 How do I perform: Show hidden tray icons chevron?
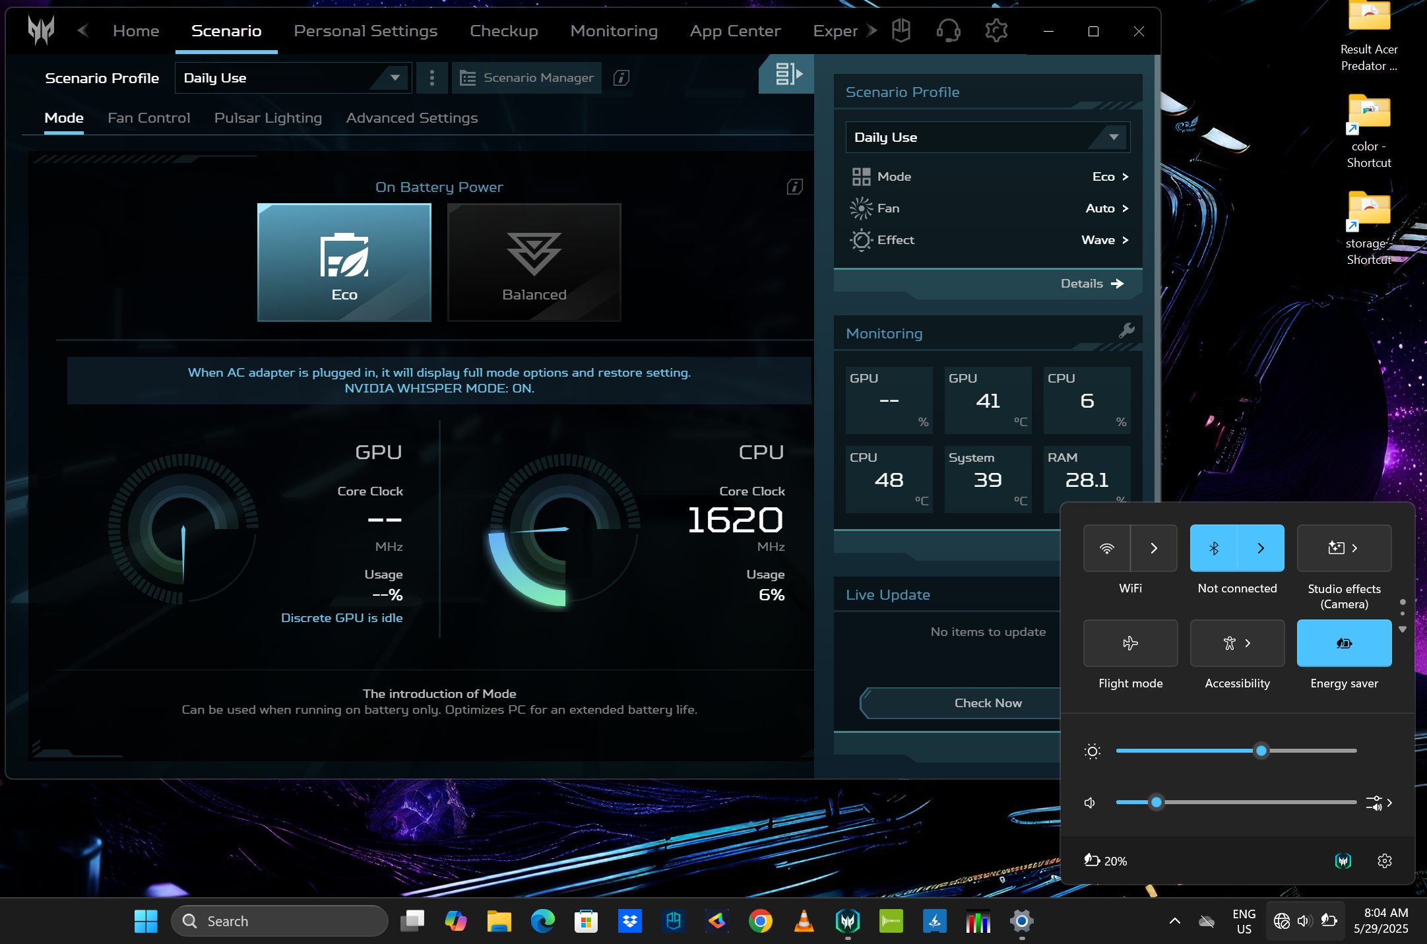(1174, 921)
